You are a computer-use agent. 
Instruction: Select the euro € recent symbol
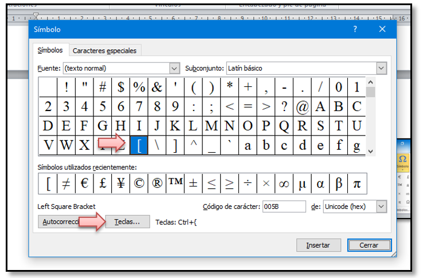[85, 184]
